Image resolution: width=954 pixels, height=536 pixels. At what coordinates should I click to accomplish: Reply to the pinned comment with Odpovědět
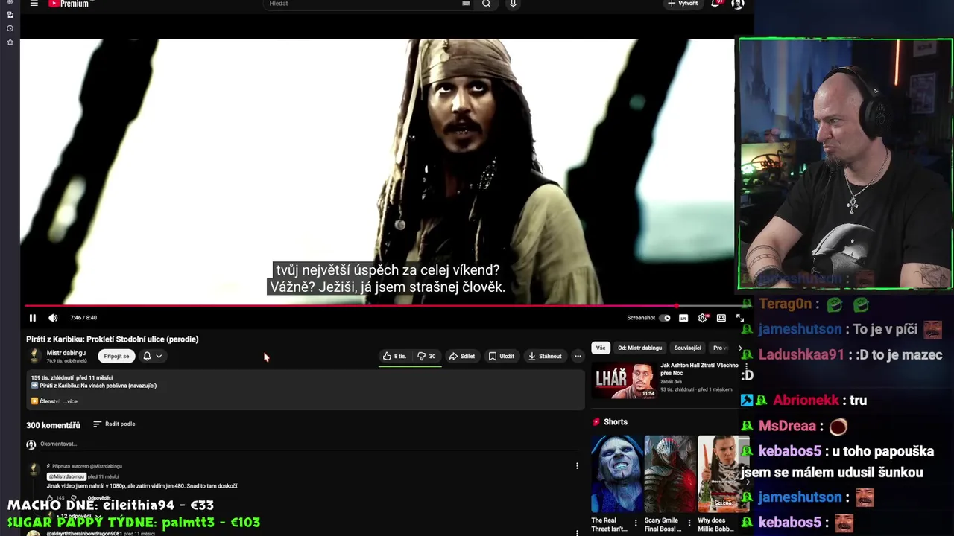click(99, 497)
